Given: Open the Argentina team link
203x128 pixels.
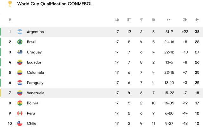Looking at the screenshot, I should [35, 32].
